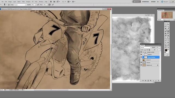Hide the Background layer
Screen dimensions: 175x98
pos(141,65)
